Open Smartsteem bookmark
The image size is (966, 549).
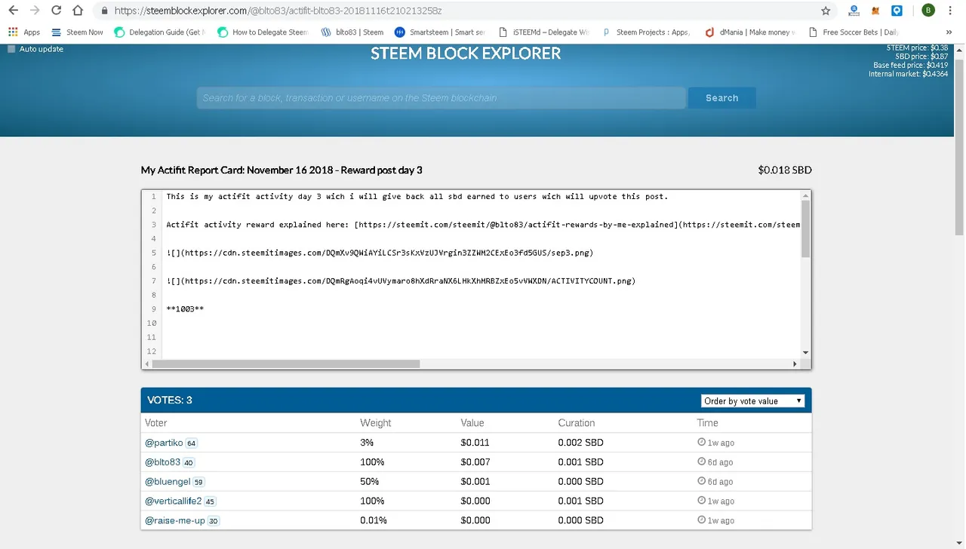pyautogui.click(x=440, y=32)
